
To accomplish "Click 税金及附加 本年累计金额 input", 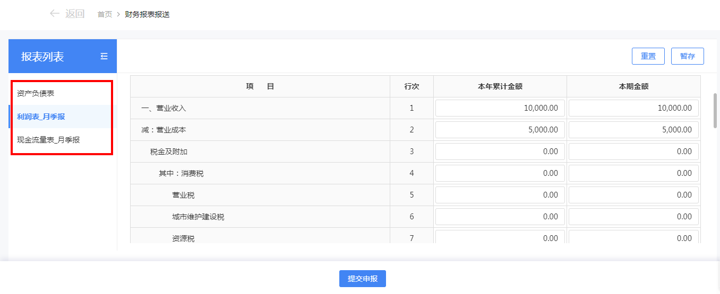I will coord(500,152).
